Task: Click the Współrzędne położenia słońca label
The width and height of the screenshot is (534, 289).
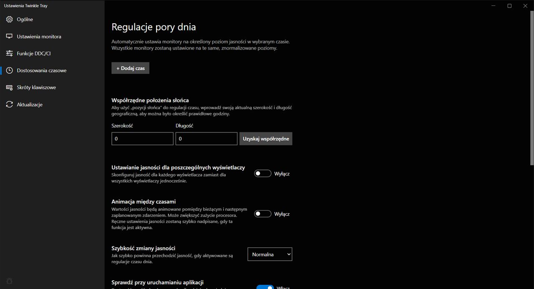Action: coord(150,100)
